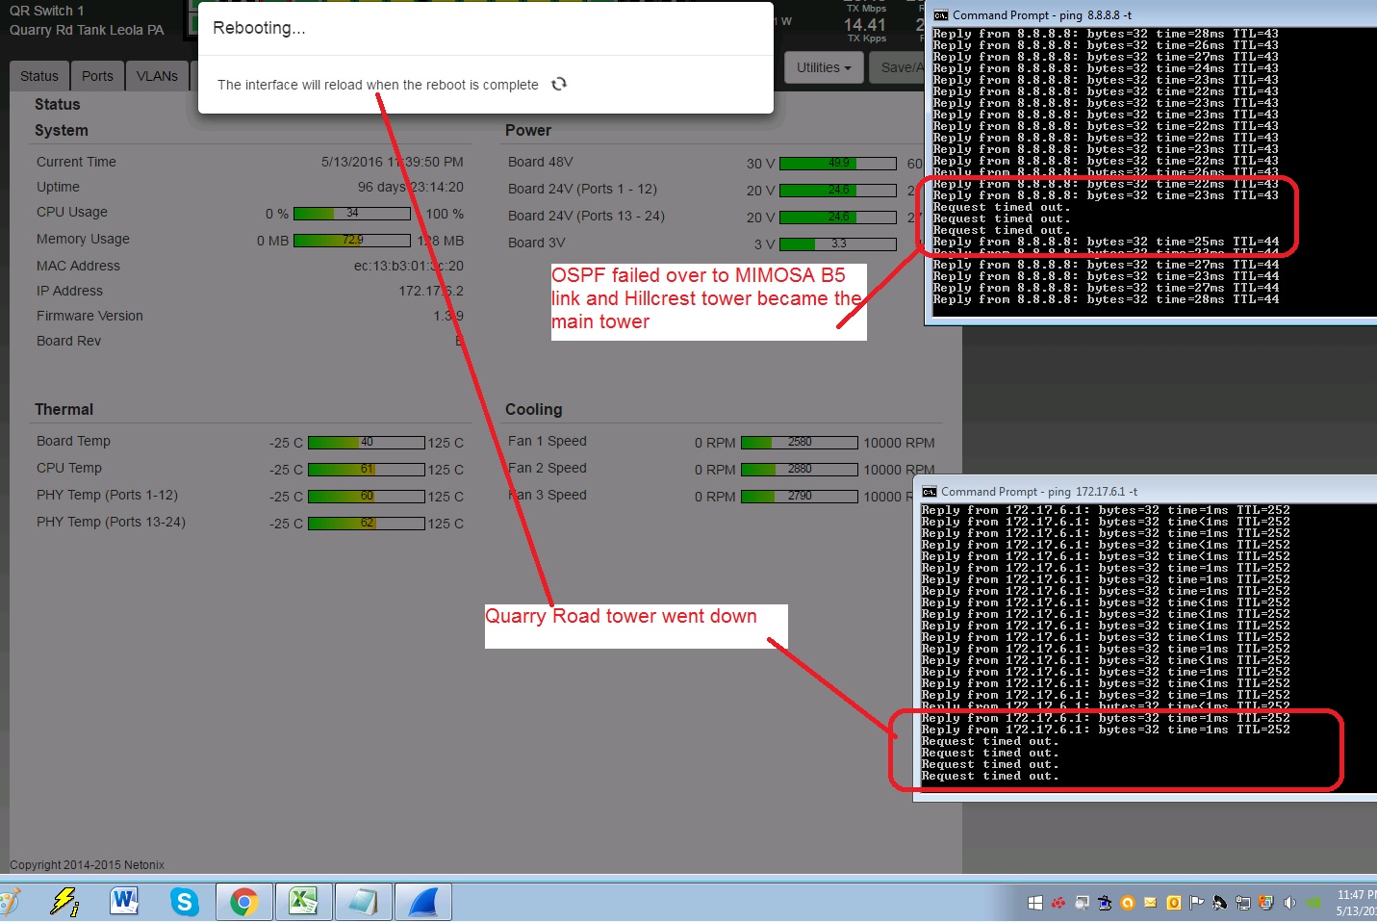
Task: Click the Word icon in the taskbar
Action: click(124, 902)
